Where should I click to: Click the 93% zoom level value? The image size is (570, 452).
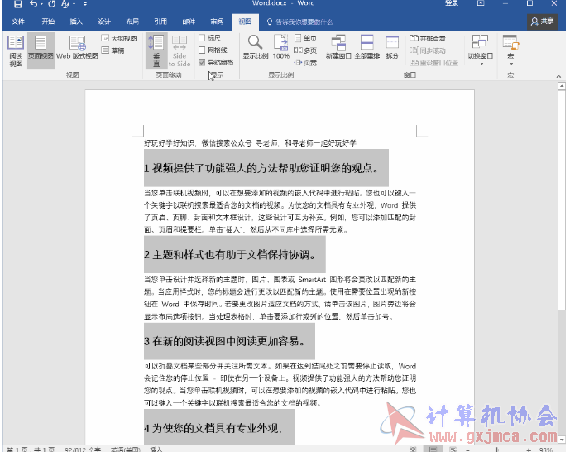click(546, 450)
